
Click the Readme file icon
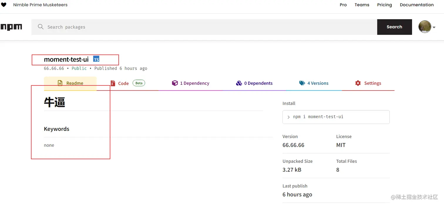[60, 83]
